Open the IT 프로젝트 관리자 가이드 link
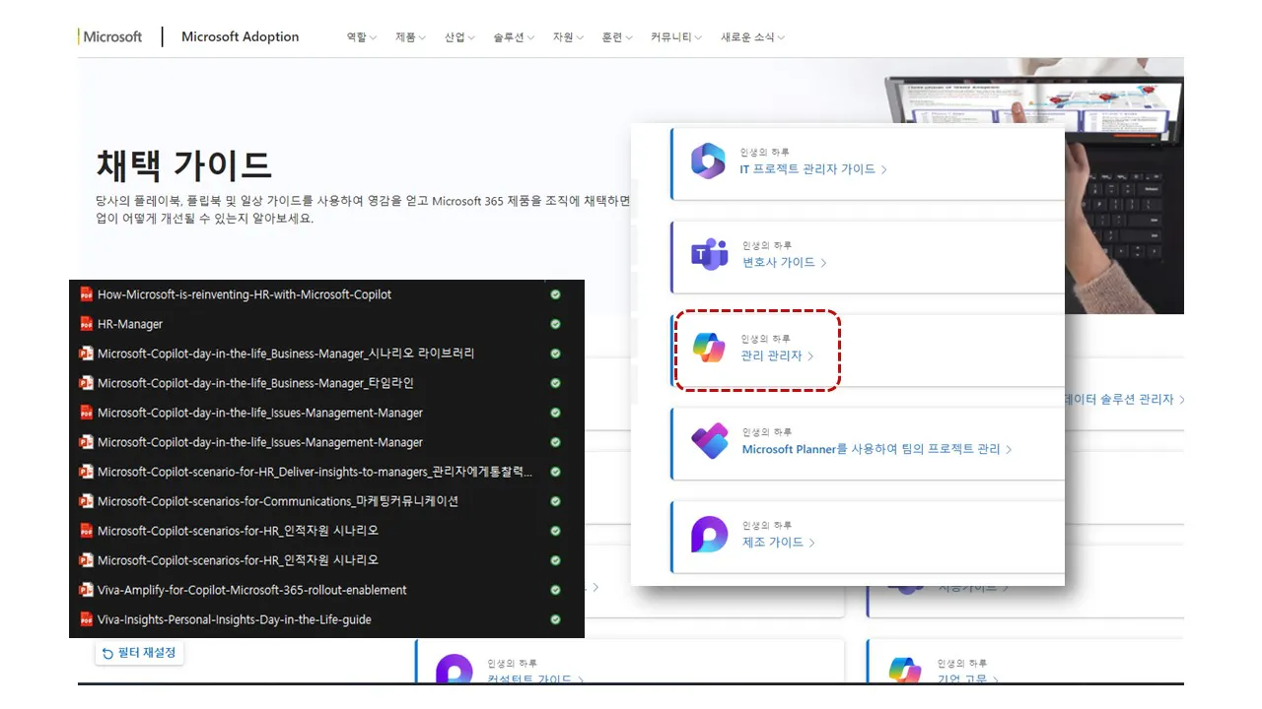Viewport: 1262px width, 709px height. pyautogui.click(x=813, y=169)
